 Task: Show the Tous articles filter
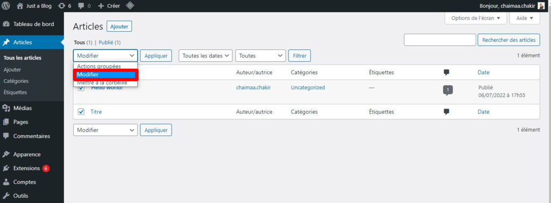[x=79, y=42]
